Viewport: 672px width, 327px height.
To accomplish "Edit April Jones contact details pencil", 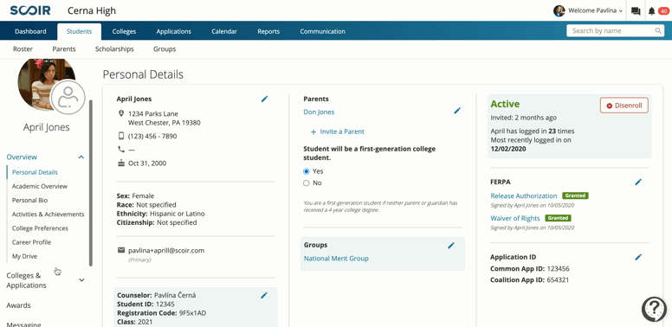I will point(264,99).
